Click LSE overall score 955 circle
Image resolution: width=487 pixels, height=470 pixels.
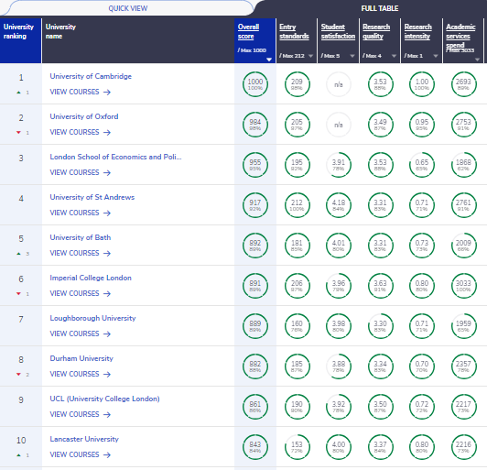click(x=255, y=165)
